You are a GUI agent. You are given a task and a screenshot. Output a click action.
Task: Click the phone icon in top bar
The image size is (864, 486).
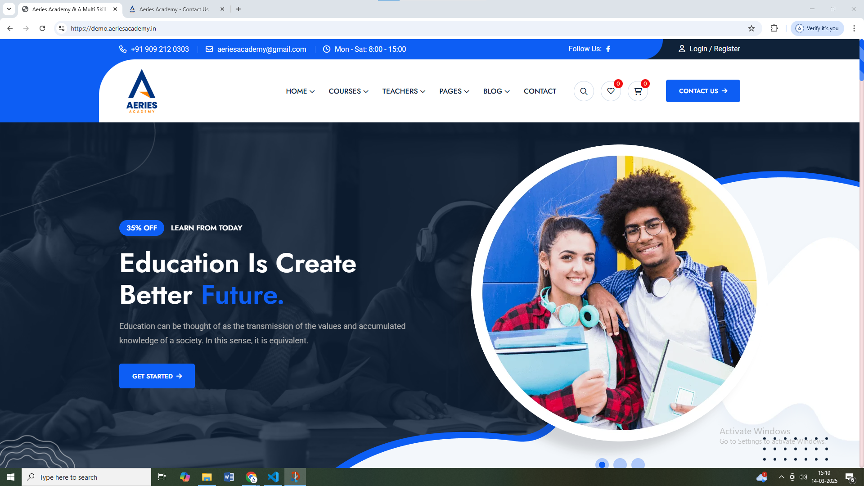coord(123,49)
